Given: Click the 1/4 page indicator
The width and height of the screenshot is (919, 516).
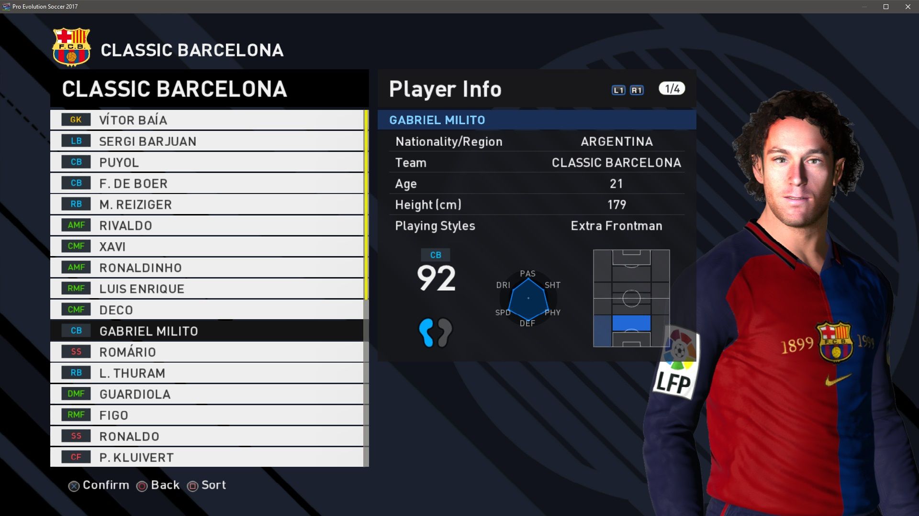Looking at the screenshot, I should click(672, 89).
